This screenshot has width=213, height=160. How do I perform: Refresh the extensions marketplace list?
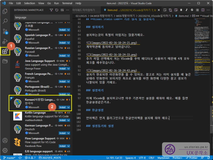[57, 10]
